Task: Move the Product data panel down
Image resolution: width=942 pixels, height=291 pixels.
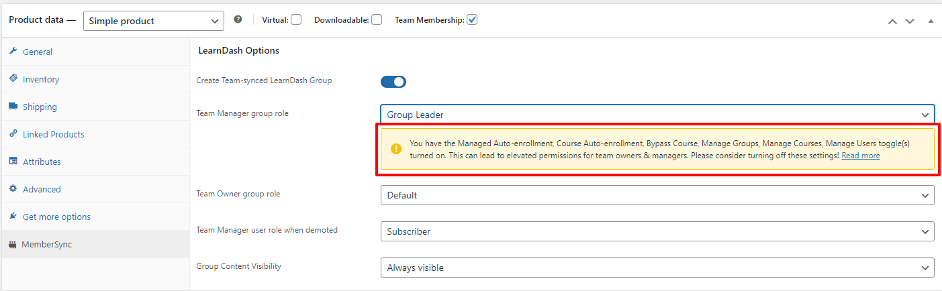Action: pos(910,21)
